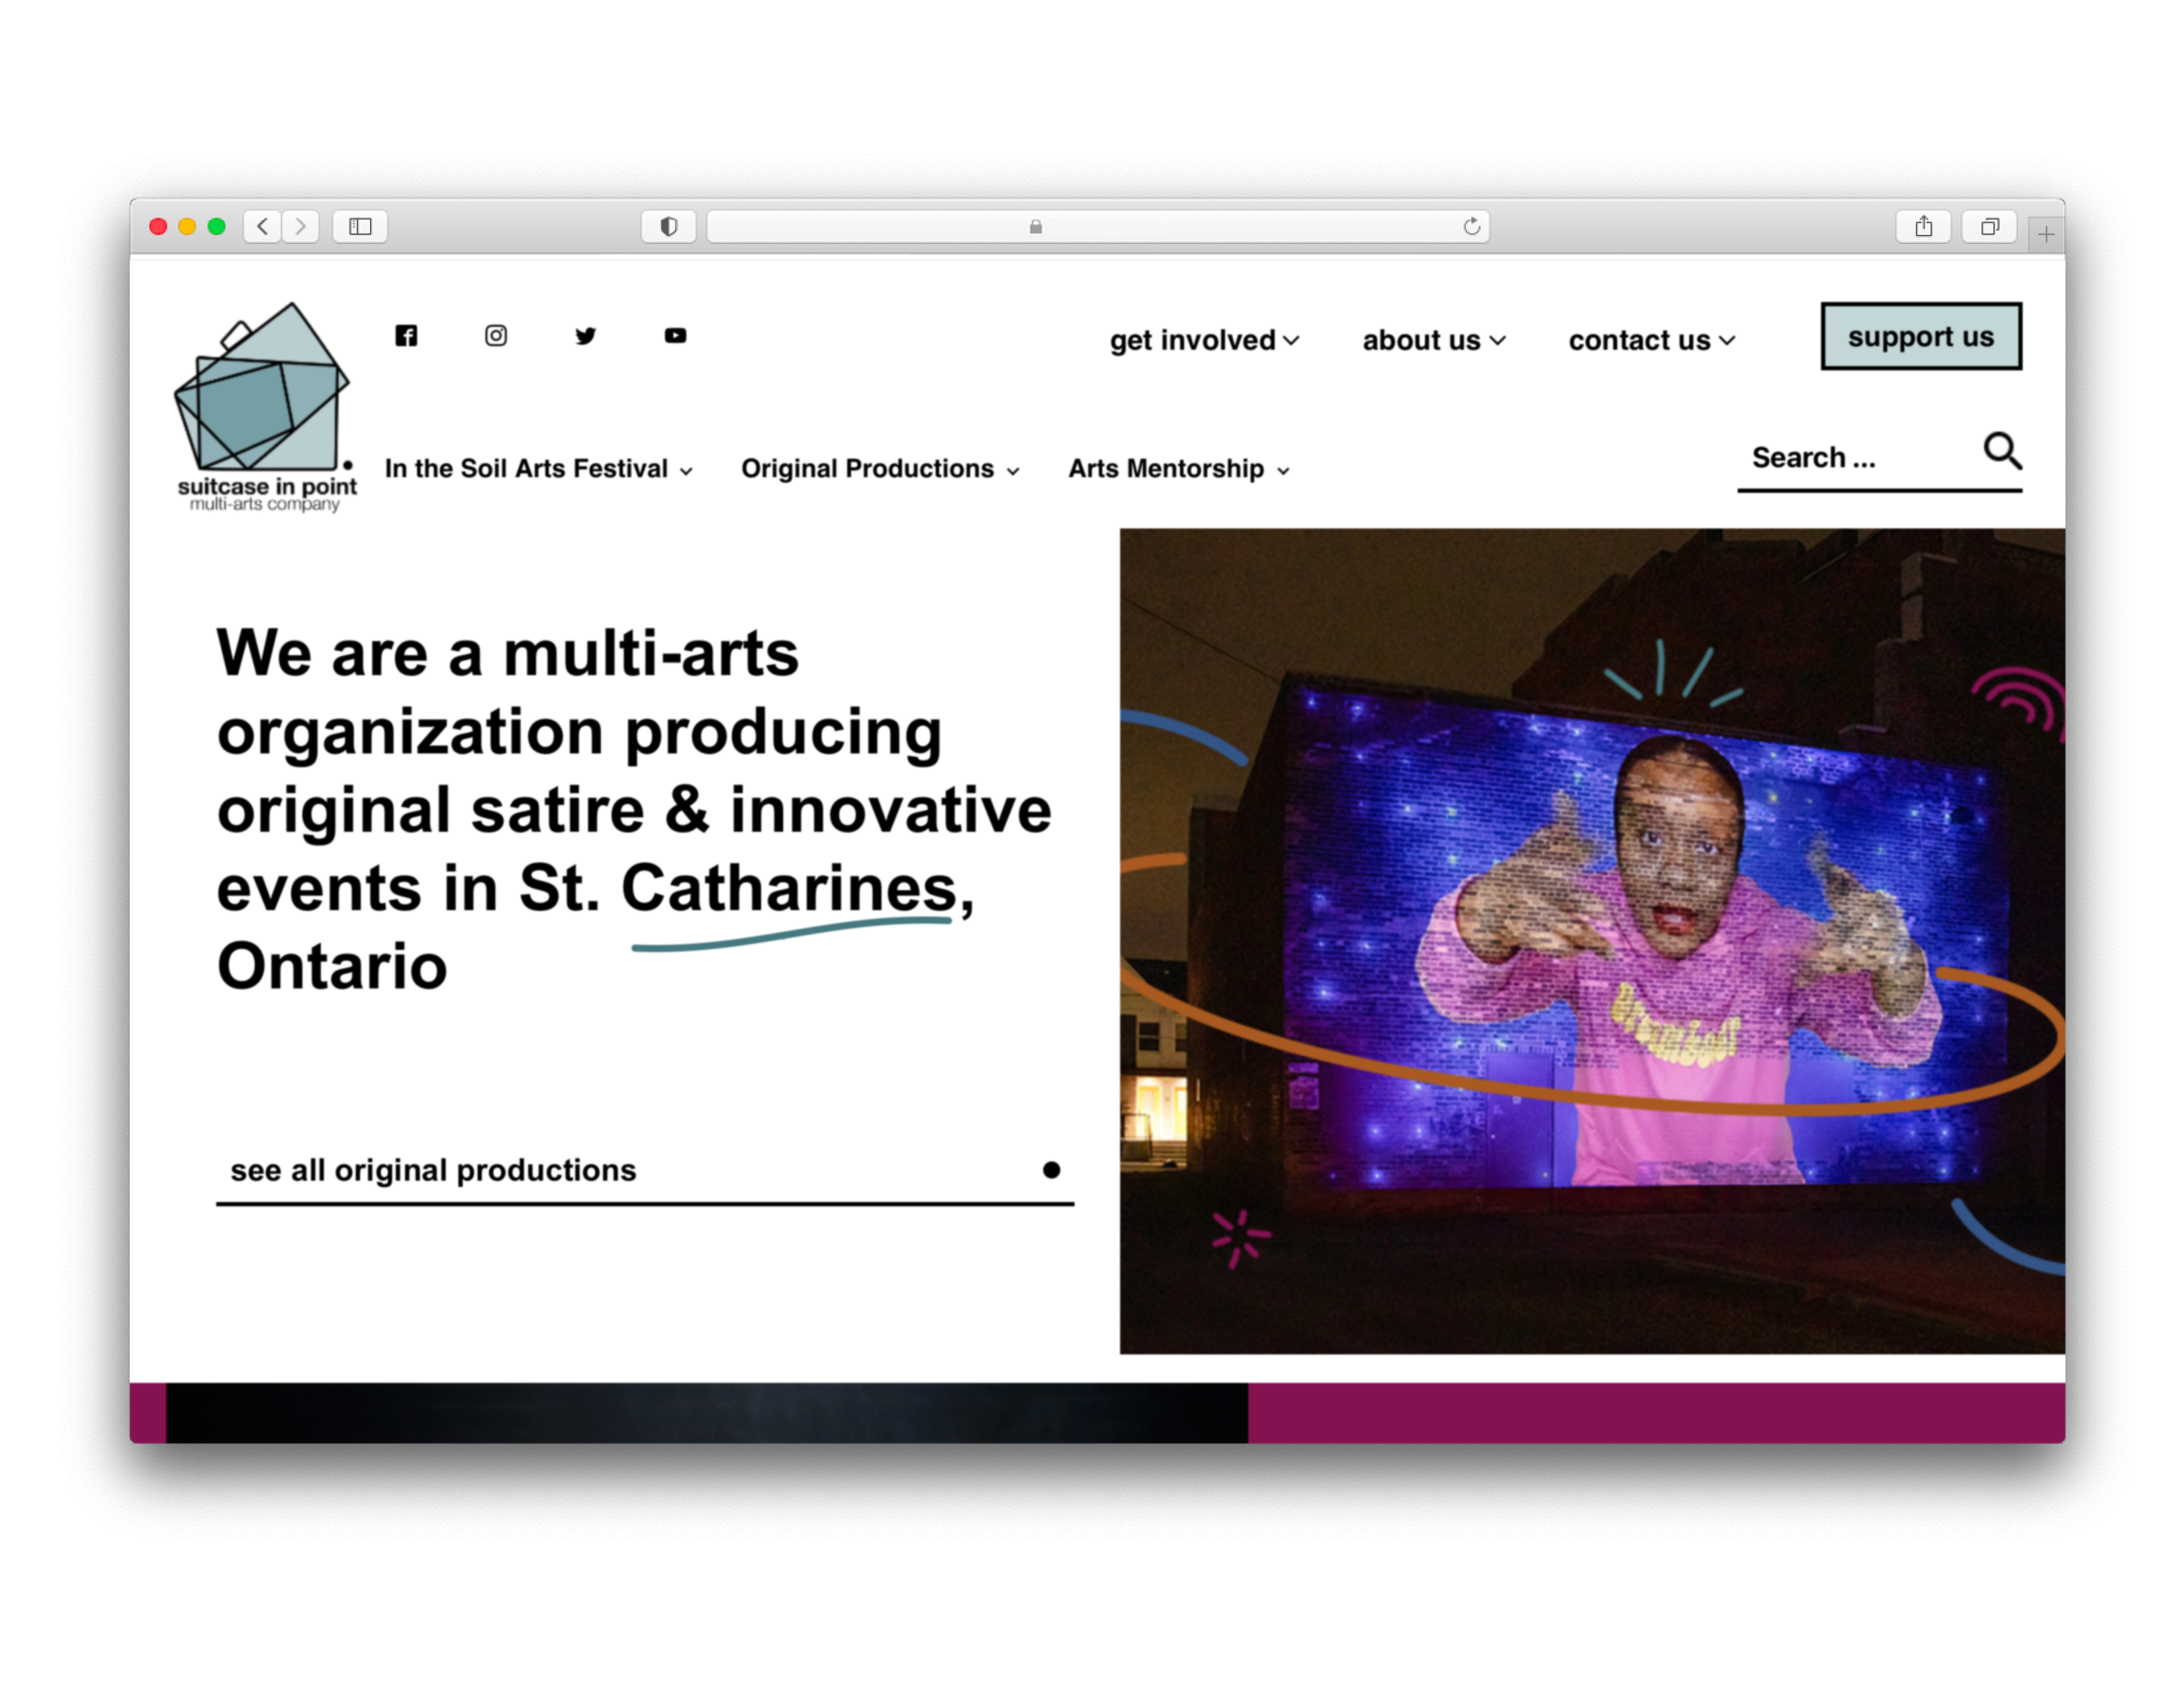The height and width of the screenshot is (1687, 2184).
Task: Open the contact us dropdown menu
Action: 1651,341
